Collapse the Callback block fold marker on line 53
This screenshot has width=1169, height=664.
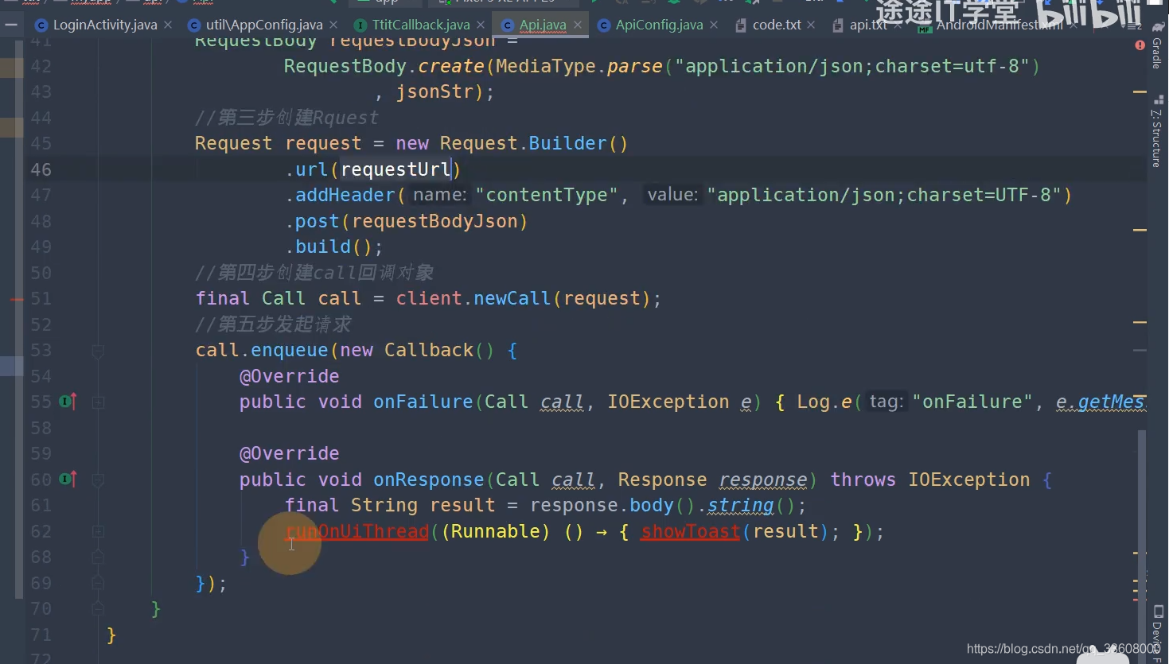pyautogui.click(x=98, y=350)
